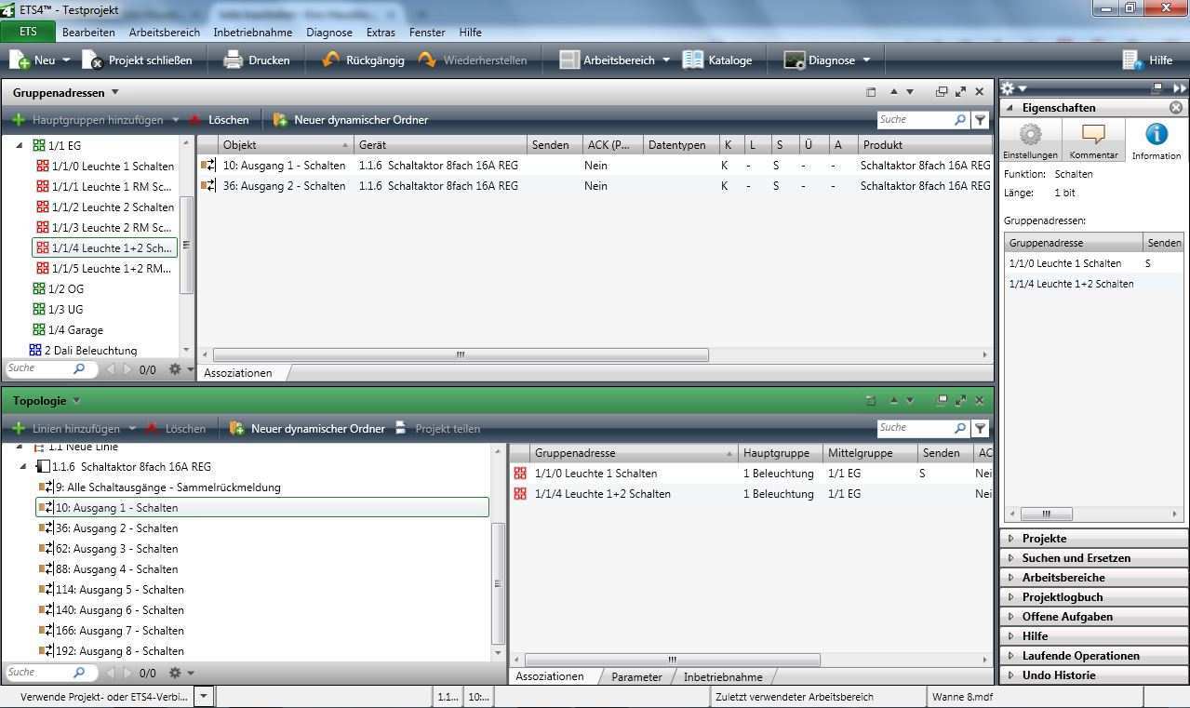Click the Kataloge icon in toolbar
1190x708 pixels.
(693, 60)
